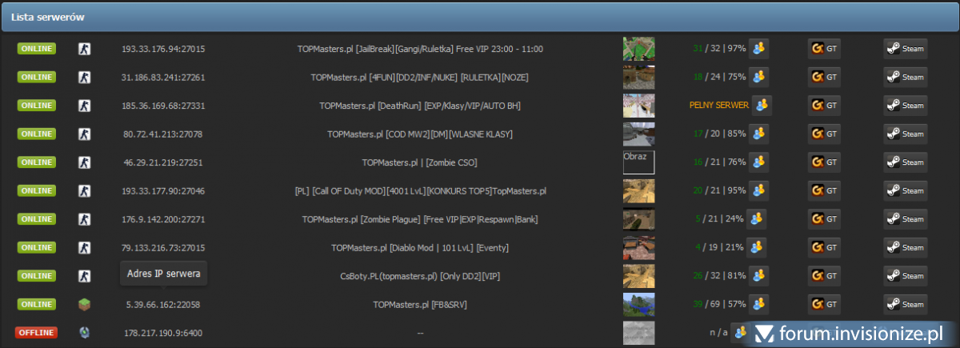This screenshot has width=960, height=348.
Task: Select the IP address 178.217.190.9:6400
Action: click(163, 332)
